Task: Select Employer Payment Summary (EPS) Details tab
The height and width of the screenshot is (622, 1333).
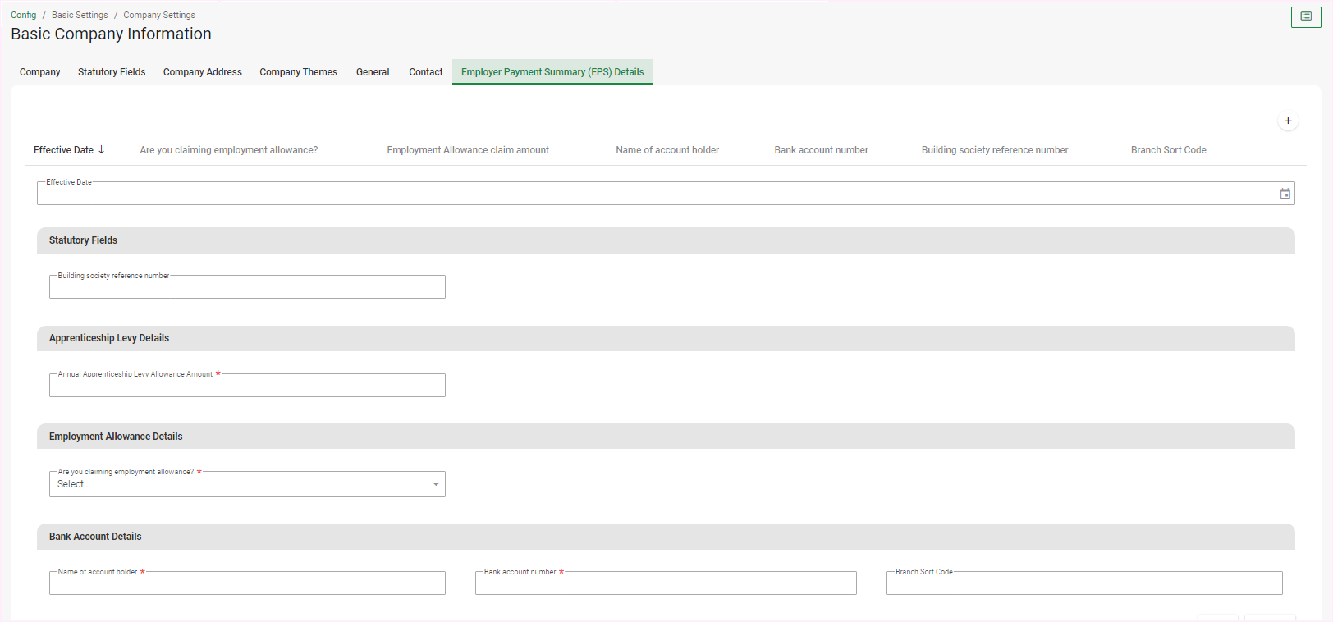Action: coord(552,72)
